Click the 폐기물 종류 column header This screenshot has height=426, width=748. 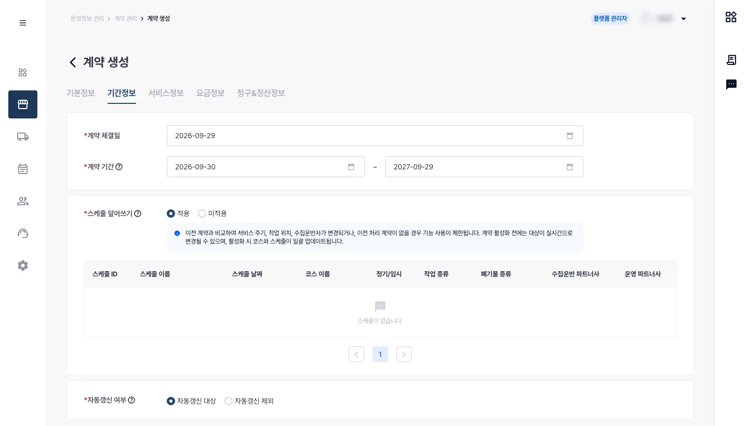496,274
